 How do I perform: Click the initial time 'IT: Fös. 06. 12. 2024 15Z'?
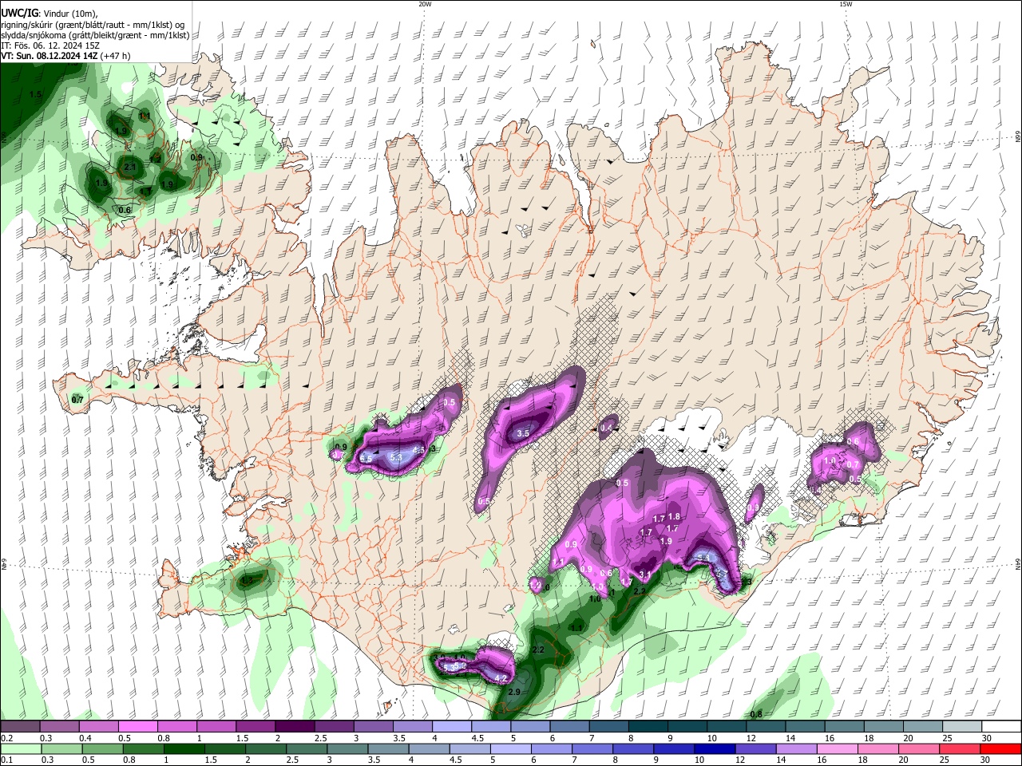tap(50, 45)
